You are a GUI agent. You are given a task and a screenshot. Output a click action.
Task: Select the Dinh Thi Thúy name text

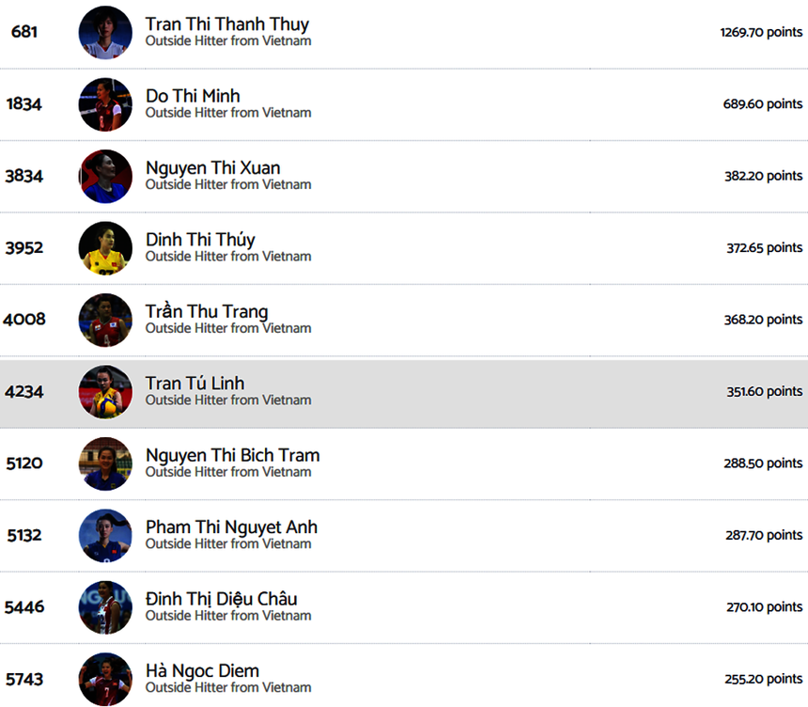(x=200, y=240)
